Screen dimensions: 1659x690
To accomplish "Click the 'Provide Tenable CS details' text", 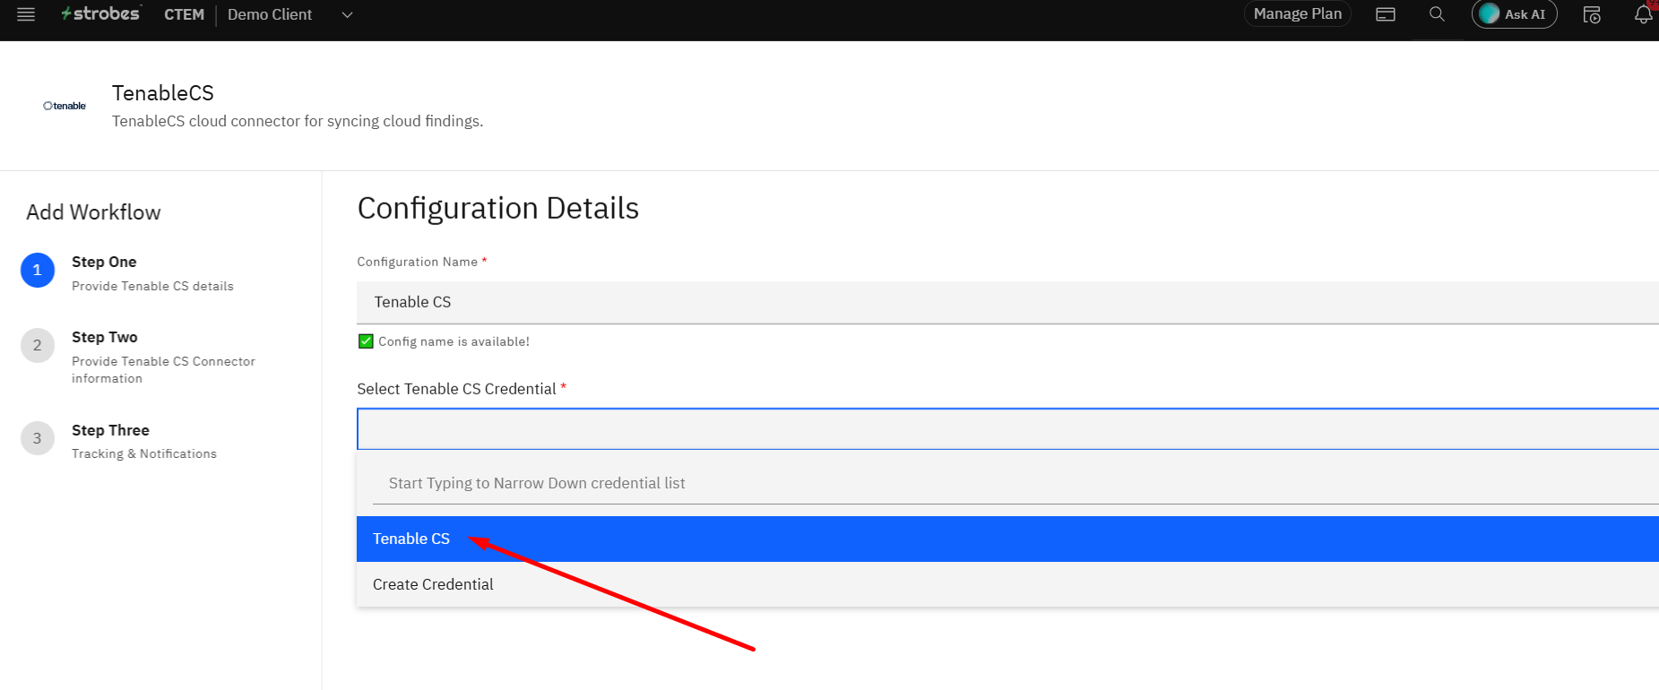I will 152,286.
